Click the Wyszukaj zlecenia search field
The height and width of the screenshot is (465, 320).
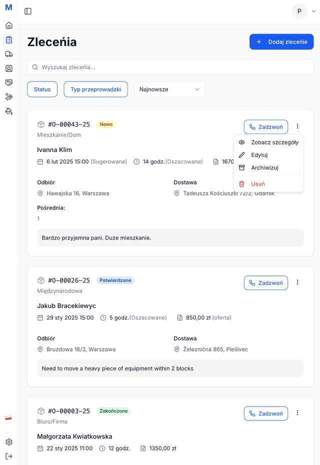click(x=170, y=67)
